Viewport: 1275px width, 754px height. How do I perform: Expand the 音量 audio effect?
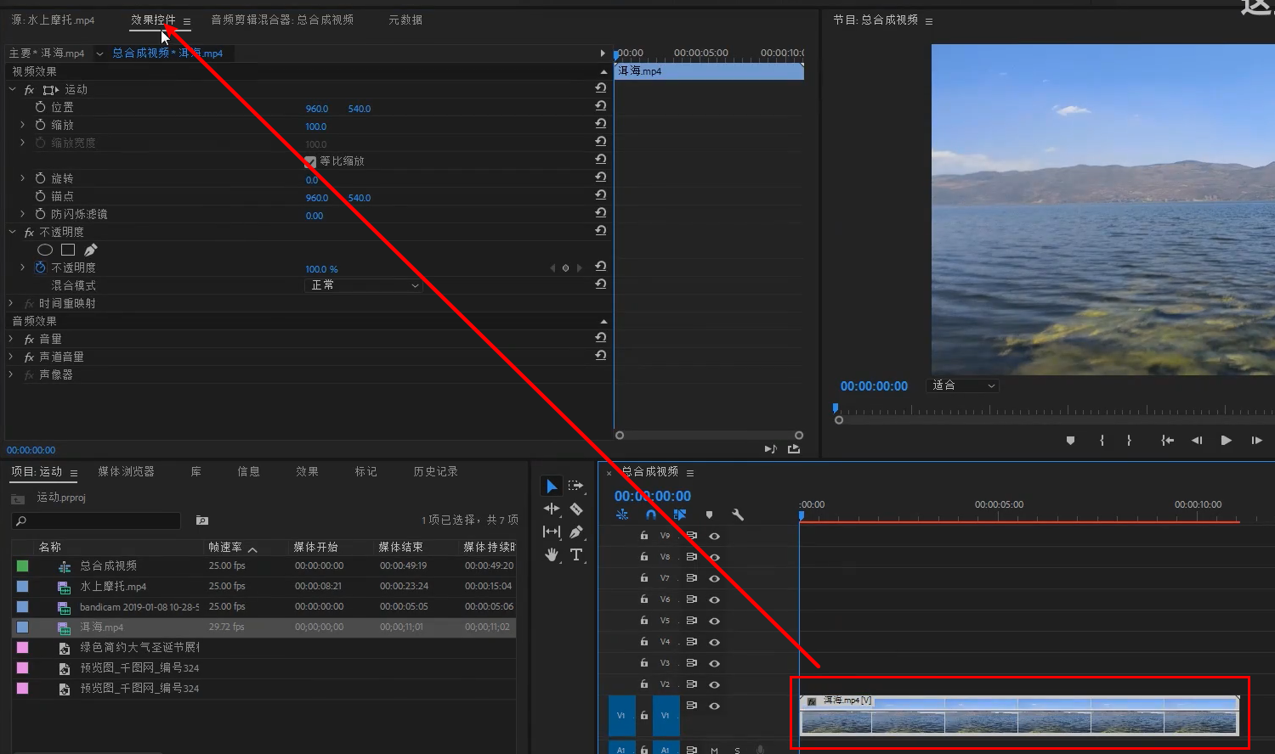pos(12,339)
